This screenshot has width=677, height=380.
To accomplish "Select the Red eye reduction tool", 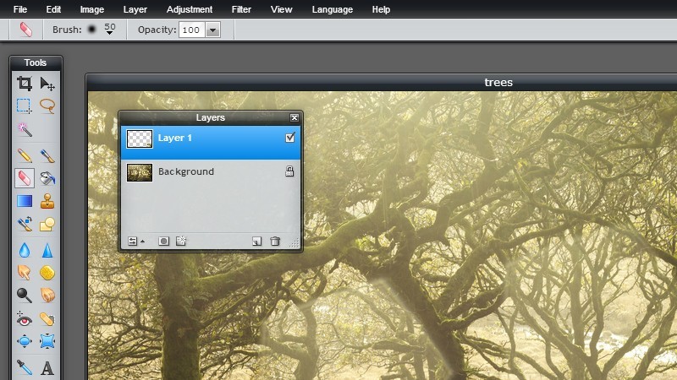I will [x=25, y=319].
